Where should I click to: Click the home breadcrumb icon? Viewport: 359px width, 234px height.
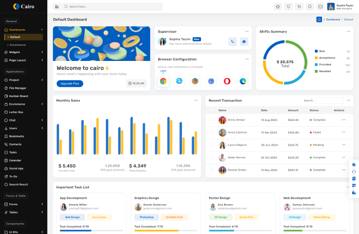coord(319,19)
